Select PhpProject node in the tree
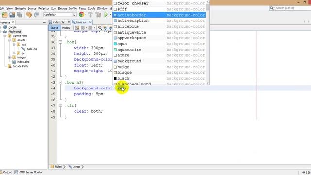Image resolution: width=311 pixels, height=175 pixels. (x=15, y=31)
